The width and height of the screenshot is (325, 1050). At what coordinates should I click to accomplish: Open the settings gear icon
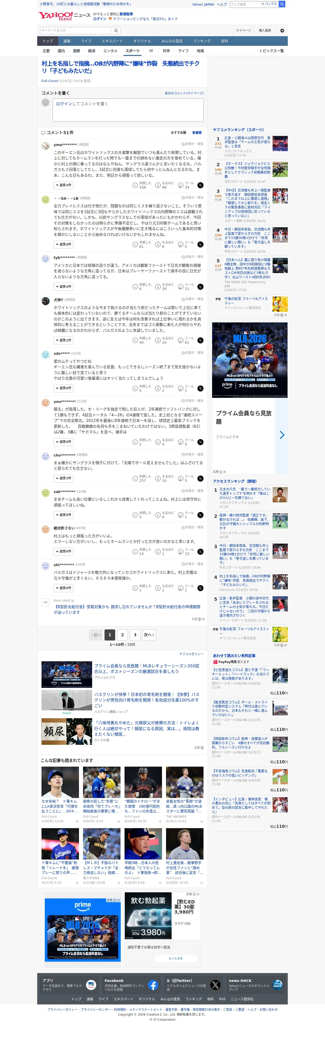tap(282, 31)
